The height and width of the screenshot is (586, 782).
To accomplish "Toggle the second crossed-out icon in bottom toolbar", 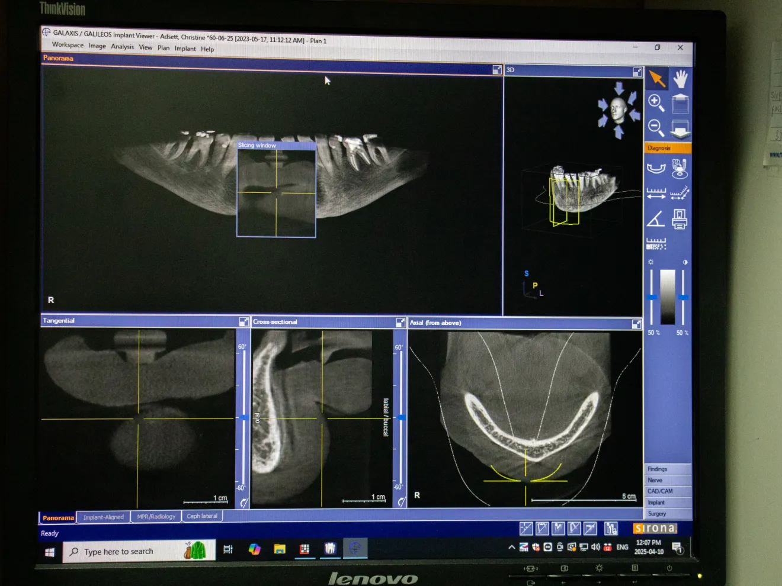I will 542,528.
